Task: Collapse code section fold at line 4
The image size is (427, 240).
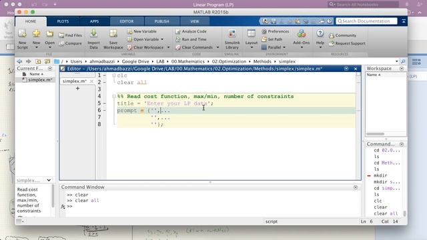Action: click(114, 96)
